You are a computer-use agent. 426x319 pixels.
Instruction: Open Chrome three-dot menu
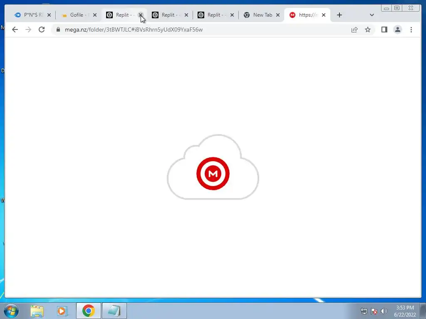411,29
